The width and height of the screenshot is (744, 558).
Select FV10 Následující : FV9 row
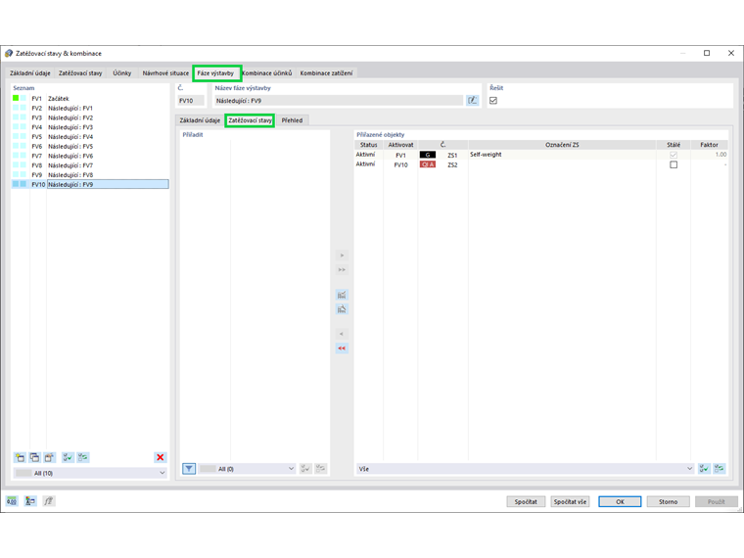(90, 184)
